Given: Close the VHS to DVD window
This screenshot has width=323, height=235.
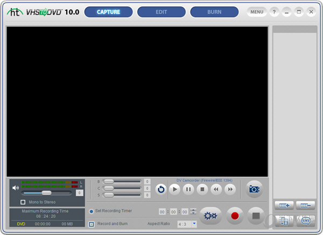Looking at the screenshot, I should click(x=311, y=12).
